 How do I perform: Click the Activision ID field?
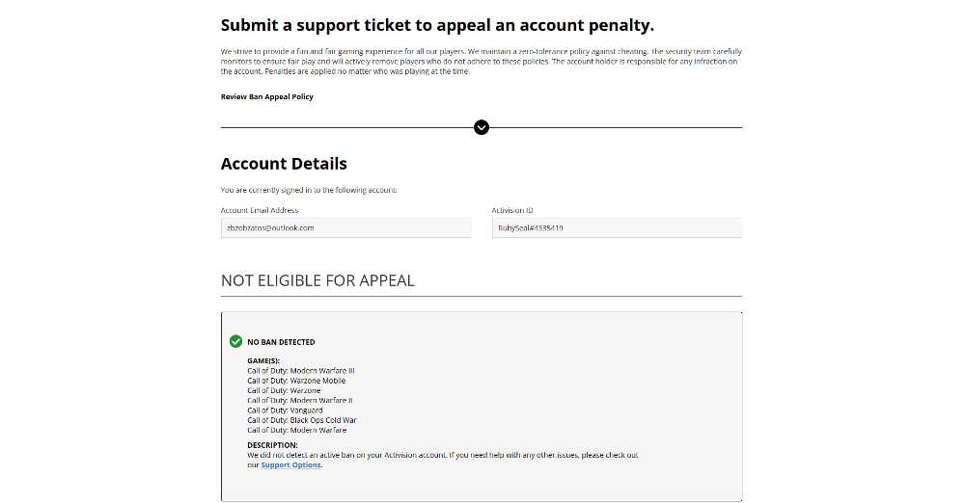(617, 227)
